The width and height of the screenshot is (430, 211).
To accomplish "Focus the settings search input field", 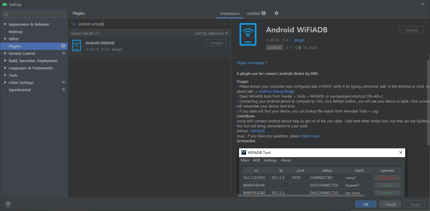I will (x=34, y=15).
